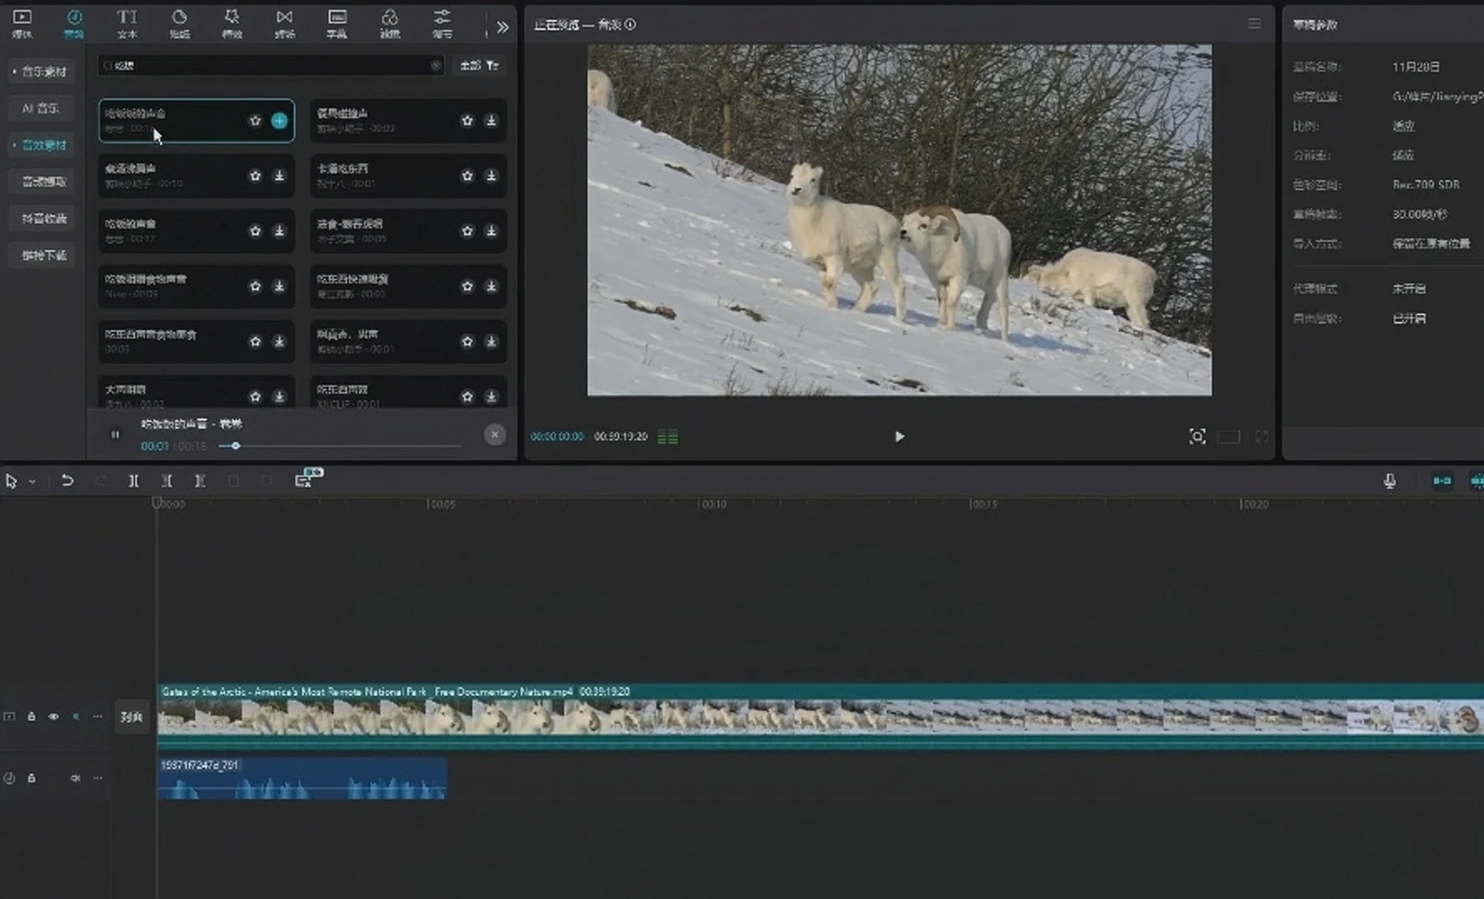The width and height of the screenshot is (1484, 899).
Task: Favorite the XNCLIP sound effect
Action: point(467,397)
